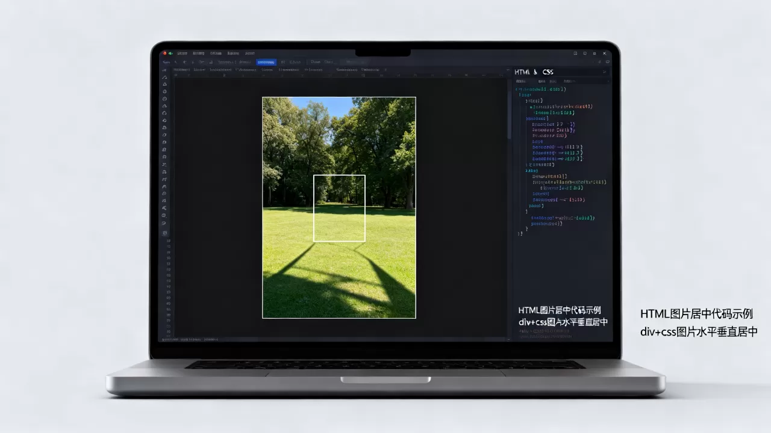Click the green window button in the title bar
The width and height of the screenshot is (771, 433).
pyautogui.click(x=170, y=54)
